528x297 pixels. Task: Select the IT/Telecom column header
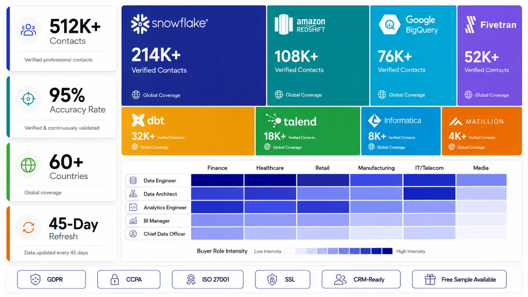(x=429, y=168)
